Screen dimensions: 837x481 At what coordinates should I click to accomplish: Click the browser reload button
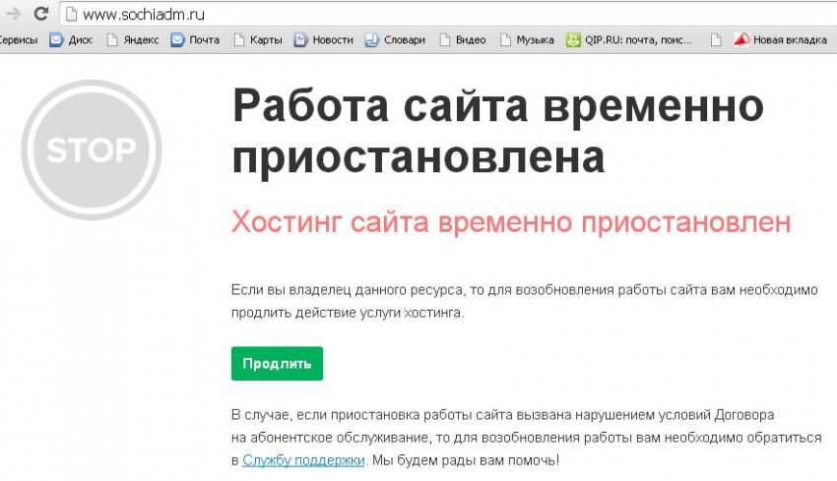40,14
